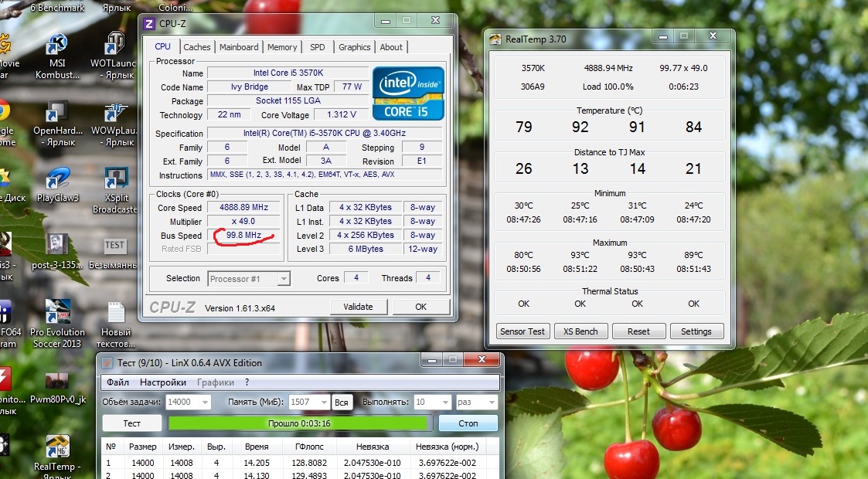The width and height of the screenshot is (868, 479).
Task: Expand the 'раз' units dropdown
Action: click(x=490, y=402)
